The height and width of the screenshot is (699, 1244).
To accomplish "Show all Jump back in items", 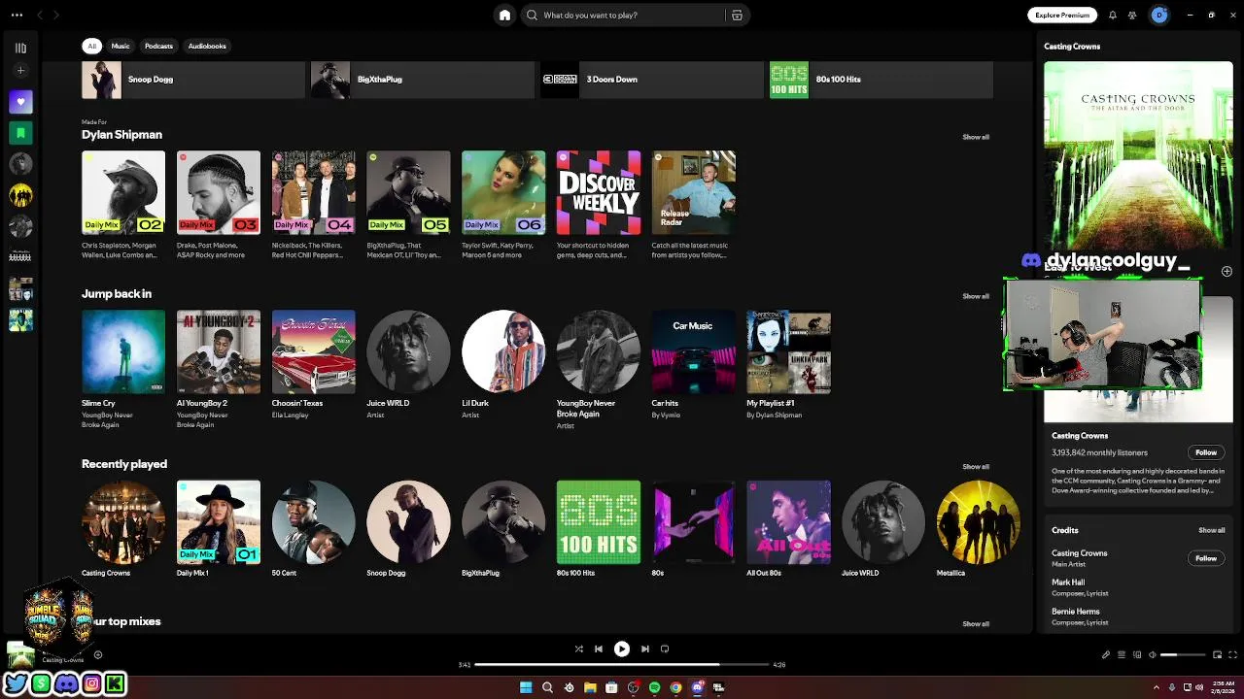I will pos(976,296).
